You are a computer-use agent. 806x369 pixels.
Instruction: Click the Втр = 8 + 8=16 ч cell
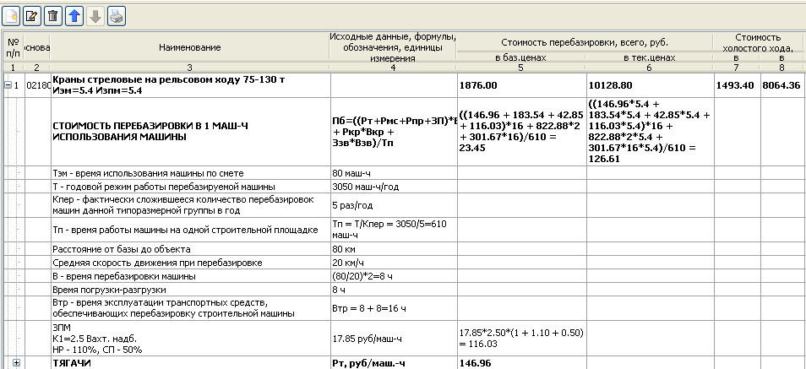point(394,308)
